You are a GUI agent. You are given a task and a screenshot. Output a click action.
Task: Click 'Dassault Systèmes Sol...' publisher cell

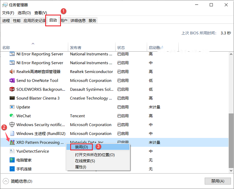92,89
